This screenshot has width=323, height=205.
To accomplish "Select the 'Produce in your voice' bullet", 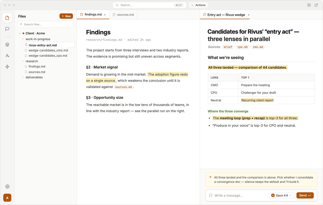I will click(x=254, y=126).
